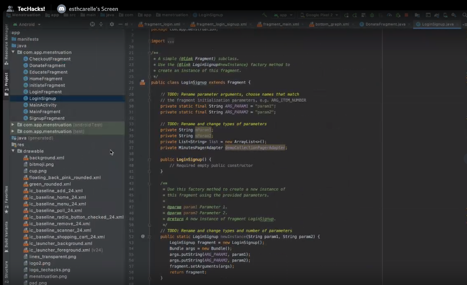Click the Project Structure icon in toolbar

(417, 15)
